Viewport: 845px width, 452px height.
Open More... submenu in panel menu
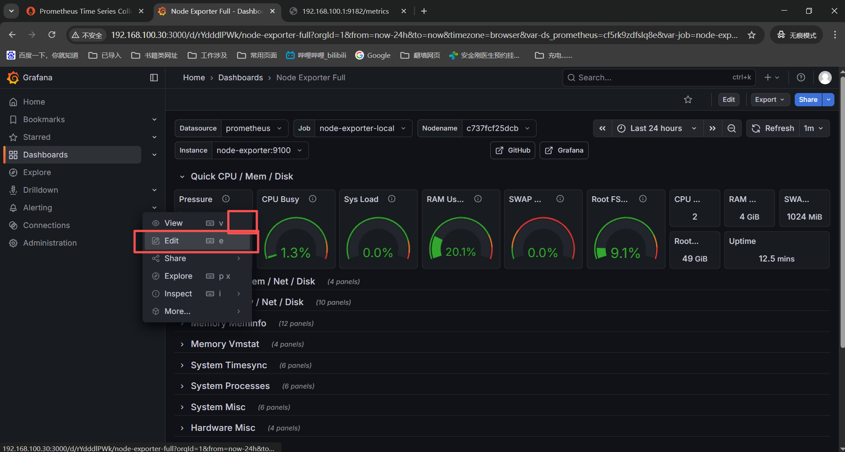tap(197, 311)
